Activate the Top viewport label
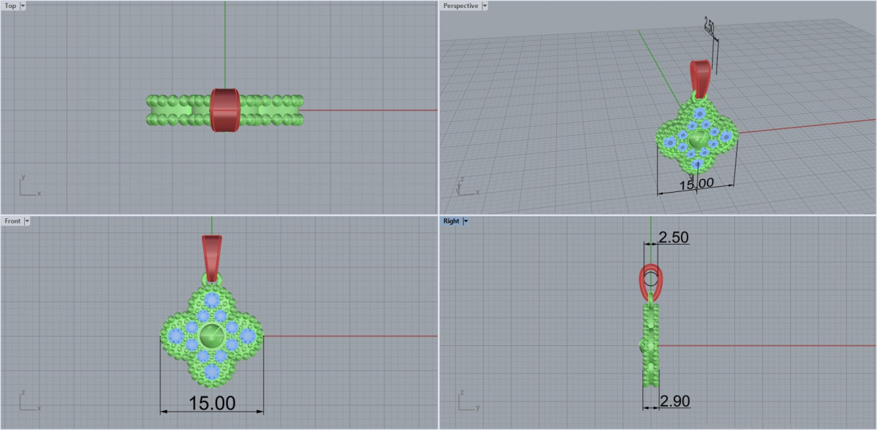 point(10,6)
